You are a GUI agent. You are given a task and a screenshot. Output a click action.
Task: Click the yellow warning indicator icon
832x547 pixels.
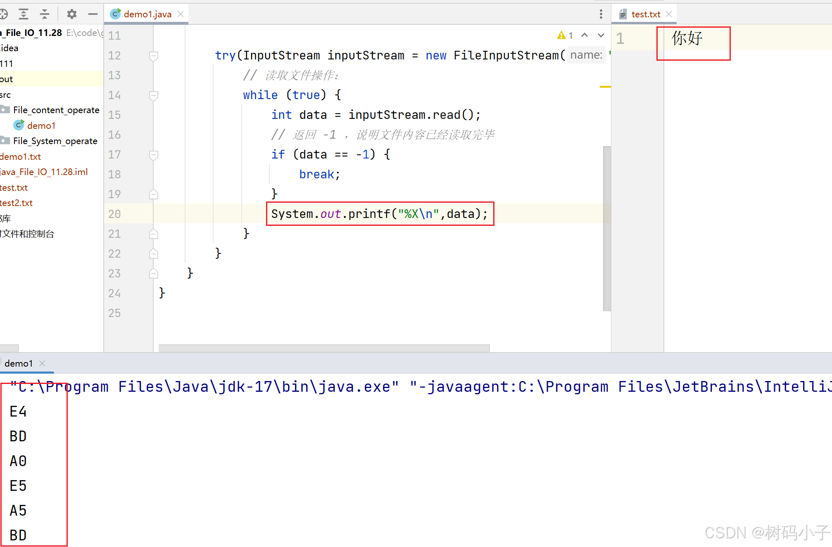pos(561,36)
